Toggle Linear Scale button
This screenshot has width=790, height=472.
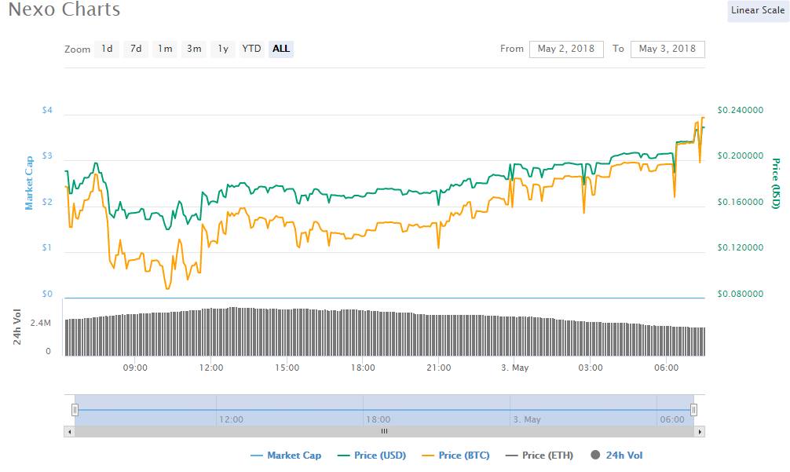coord(757,10)
